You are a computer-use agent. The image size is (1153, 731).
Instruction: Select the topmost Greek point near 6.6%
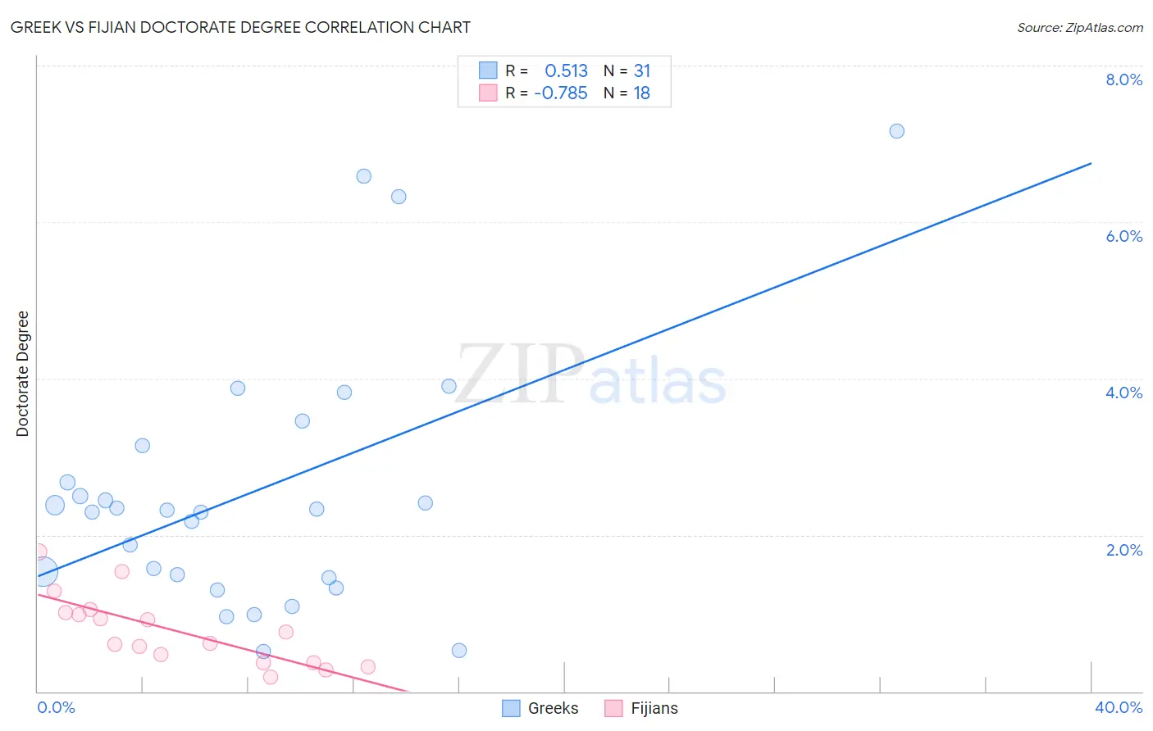364,176
